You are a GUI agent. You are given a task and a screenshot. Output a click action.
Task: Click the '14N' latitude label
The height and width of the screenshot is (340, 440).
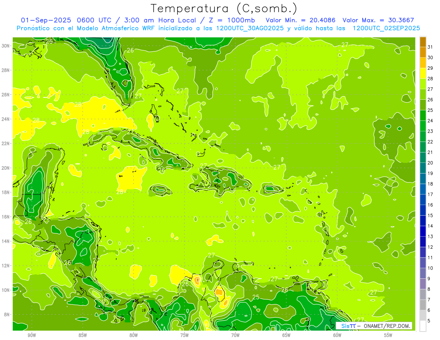(x=5, y=241)
